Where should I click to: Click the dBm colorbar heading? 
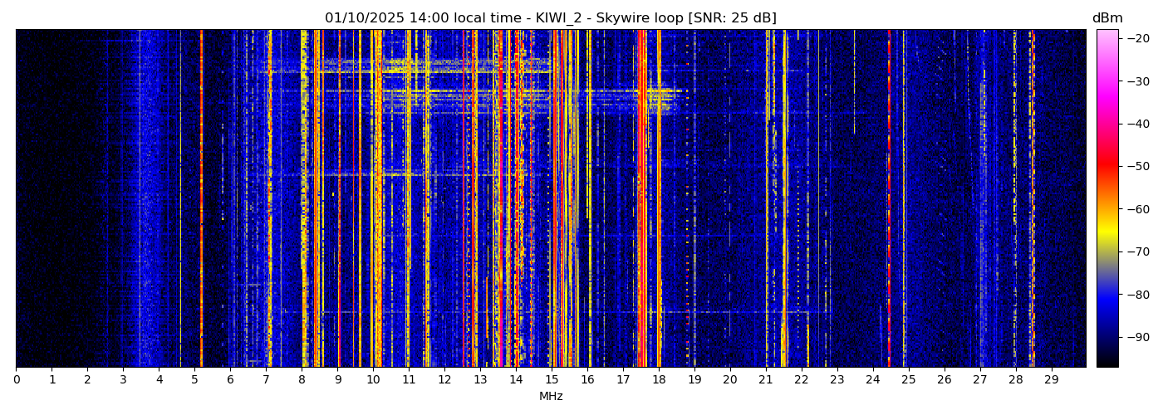pos(1107,18)
